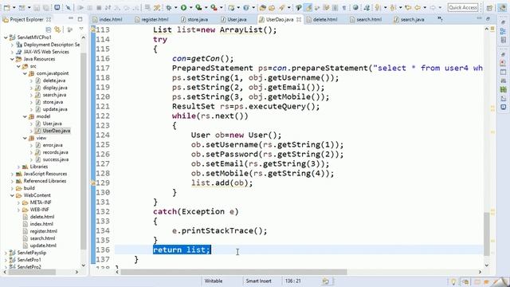Select update.html under WebContent
This screenshot has height=287, width=510.
(x=43, y=246)
